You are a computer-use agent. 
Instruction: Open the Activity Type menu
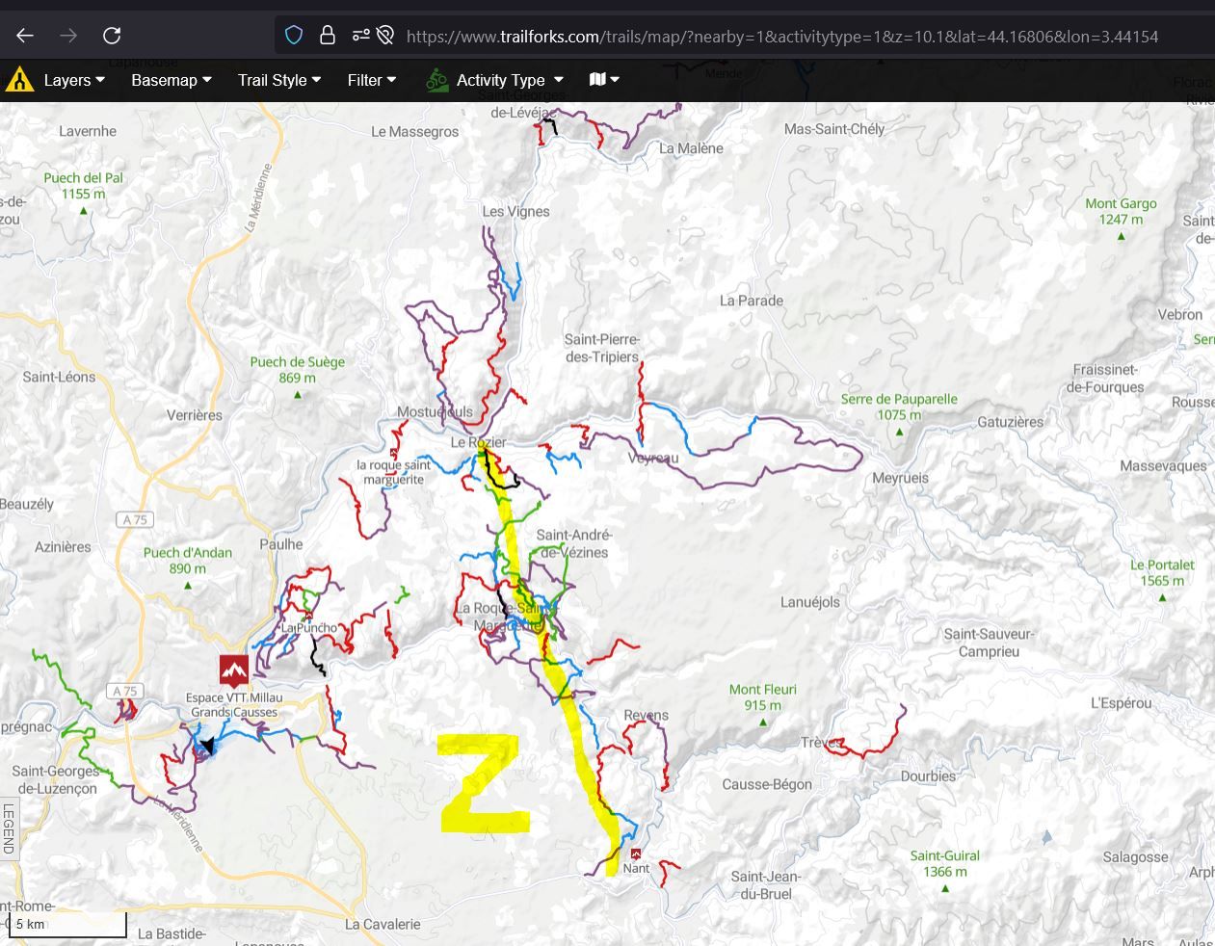pos(508,80)
